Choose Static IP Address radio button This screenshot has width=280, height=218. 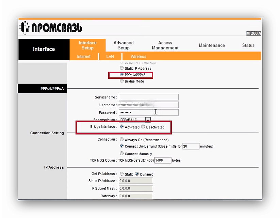[x=121, y=68]
